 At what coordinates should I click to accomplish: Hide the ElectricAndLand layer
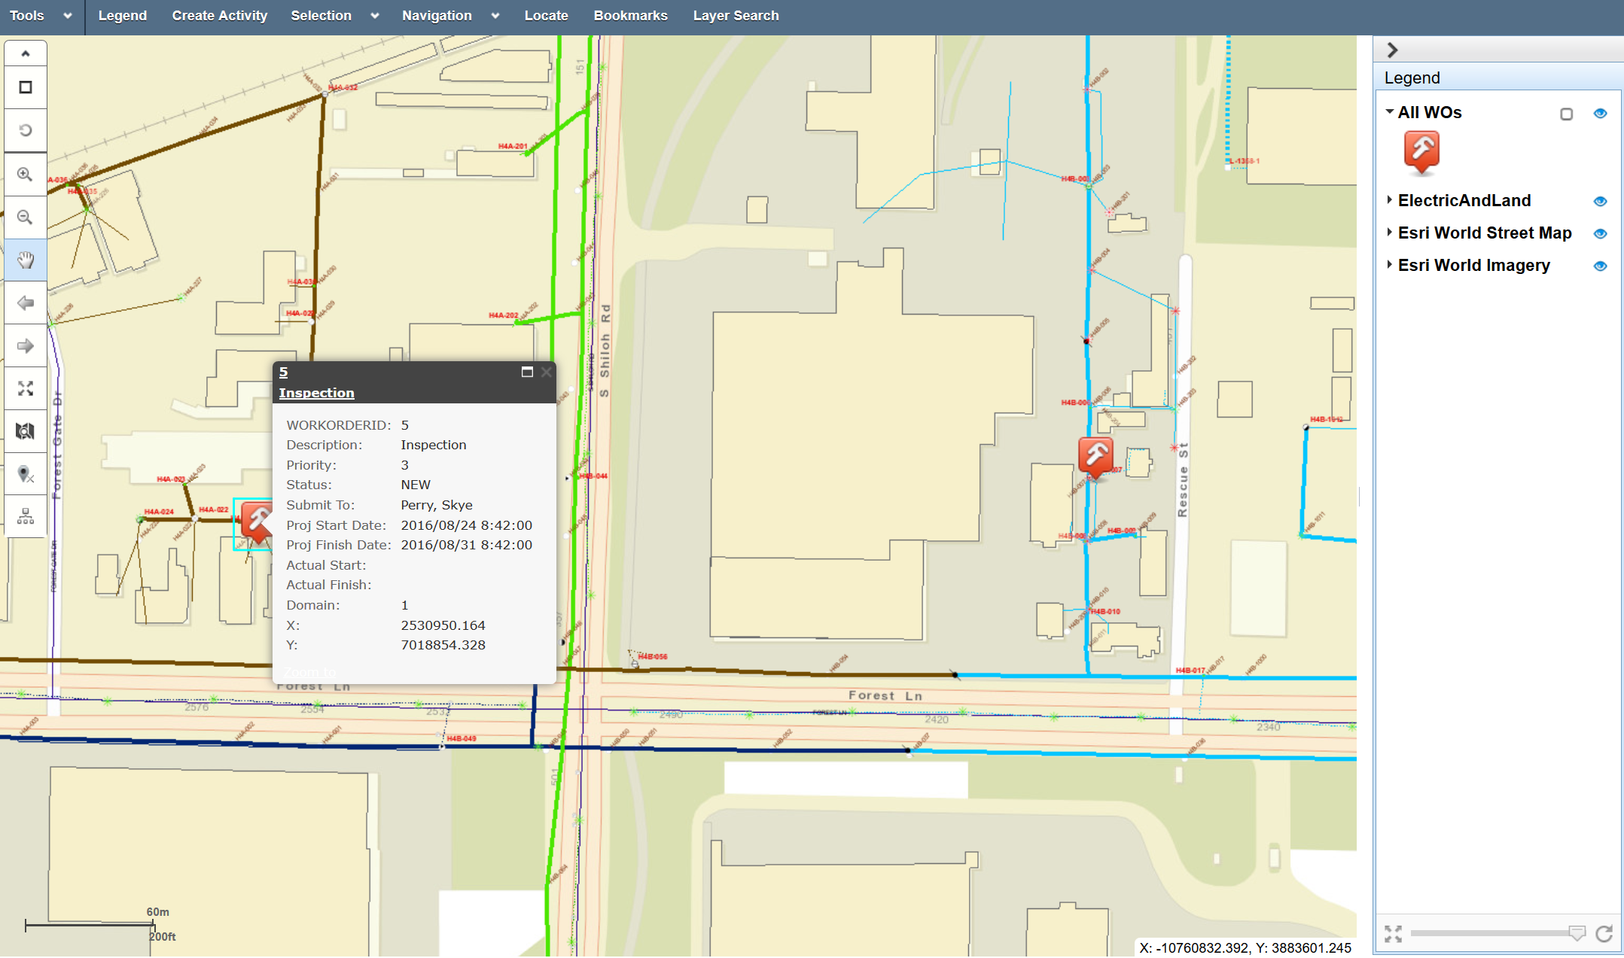1601,201
